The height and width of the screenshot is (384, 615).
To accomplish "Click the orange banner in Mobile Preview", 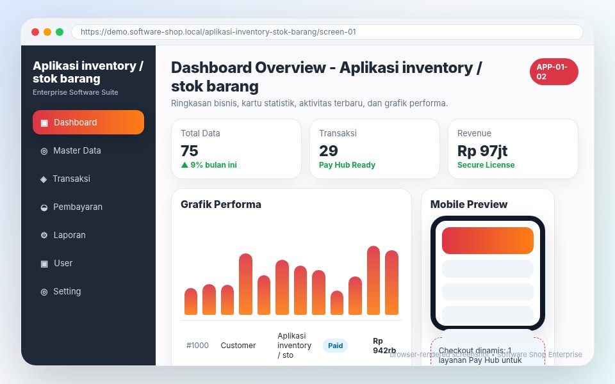I will (x=488, y=241).
